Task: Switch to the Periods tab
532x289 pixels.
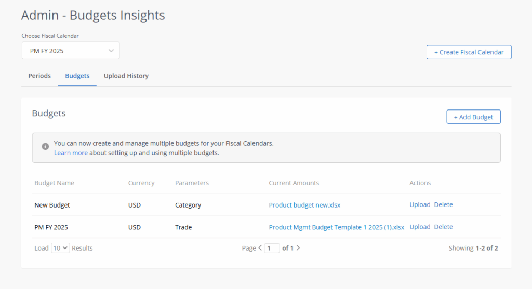Action: [39, 76]
